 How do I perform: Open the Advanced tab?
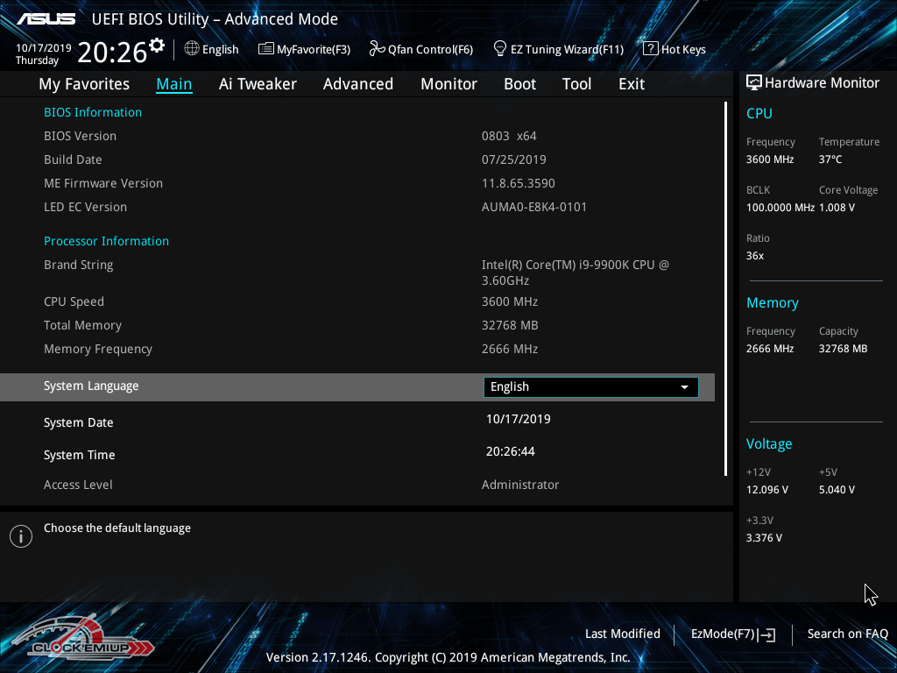pos(357,84)
